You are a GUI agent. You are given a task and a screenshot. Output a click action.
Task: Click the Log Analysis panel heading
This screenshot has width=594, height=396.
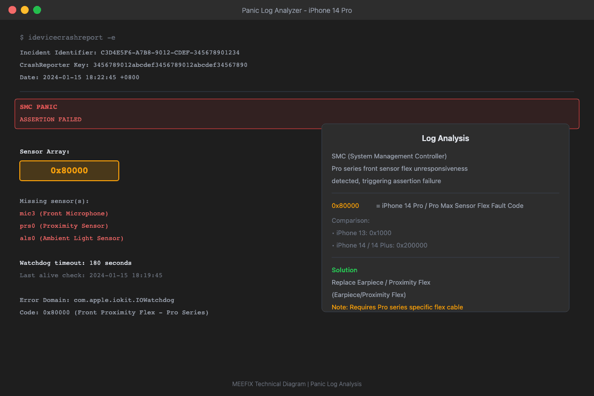[x=445, y=139]
